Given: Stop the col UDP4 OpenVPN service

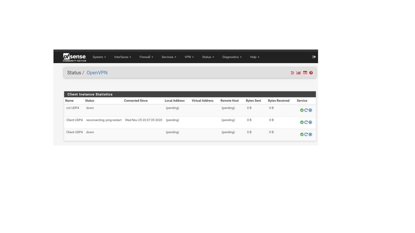Looking at the screenshot, I should click(x=310, y=110).
